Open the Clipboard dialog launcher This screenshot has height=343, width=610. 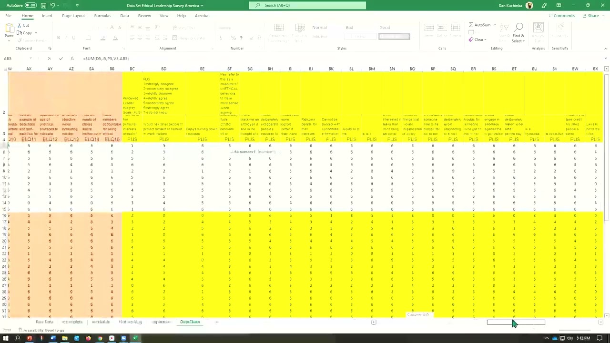point(50,48)
